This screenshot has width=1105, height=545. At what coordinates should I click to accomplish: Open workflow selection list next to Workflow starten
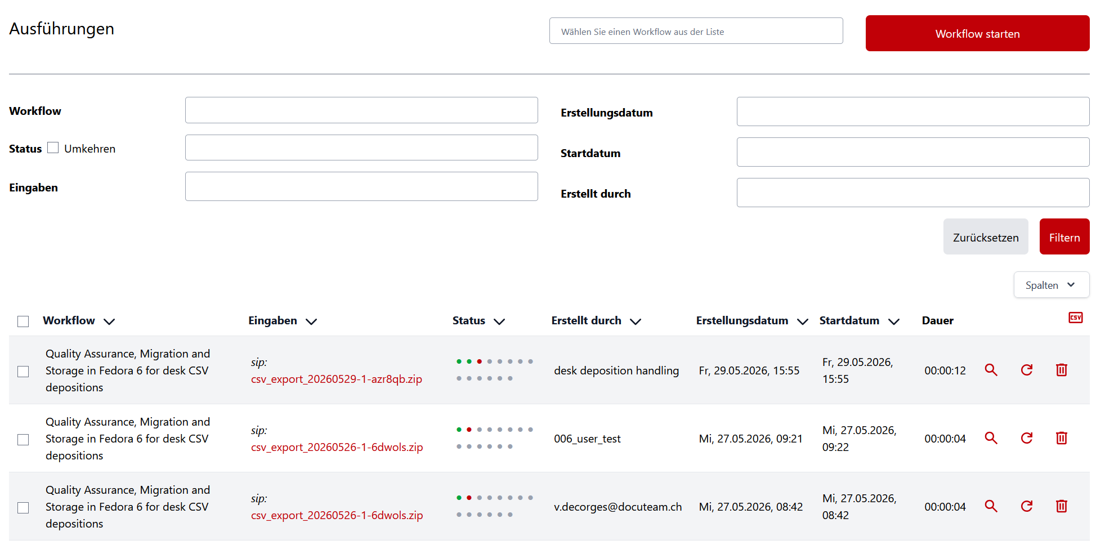click(x=696, y=31)
